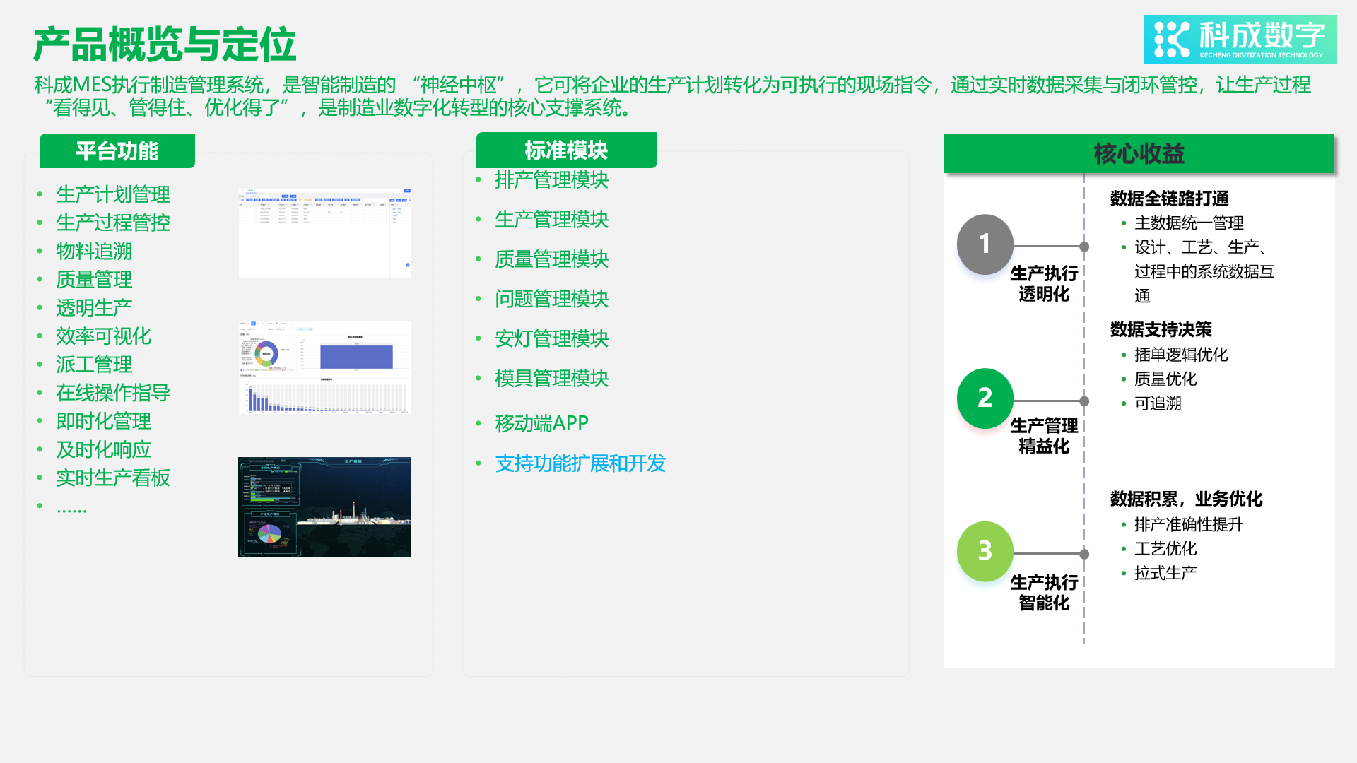This screenshot has width=1357, height=763.
Task: Open the 支持功能扩展和开发 blue link
Action: 580,465
